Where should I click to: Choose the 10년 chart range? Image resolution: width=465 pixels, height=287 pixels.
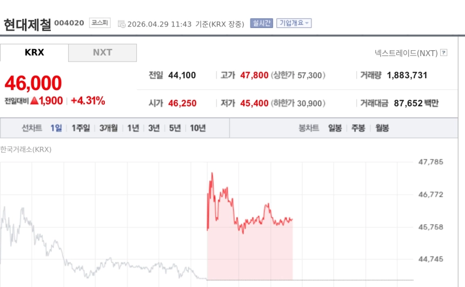click(x=197, y=128)
